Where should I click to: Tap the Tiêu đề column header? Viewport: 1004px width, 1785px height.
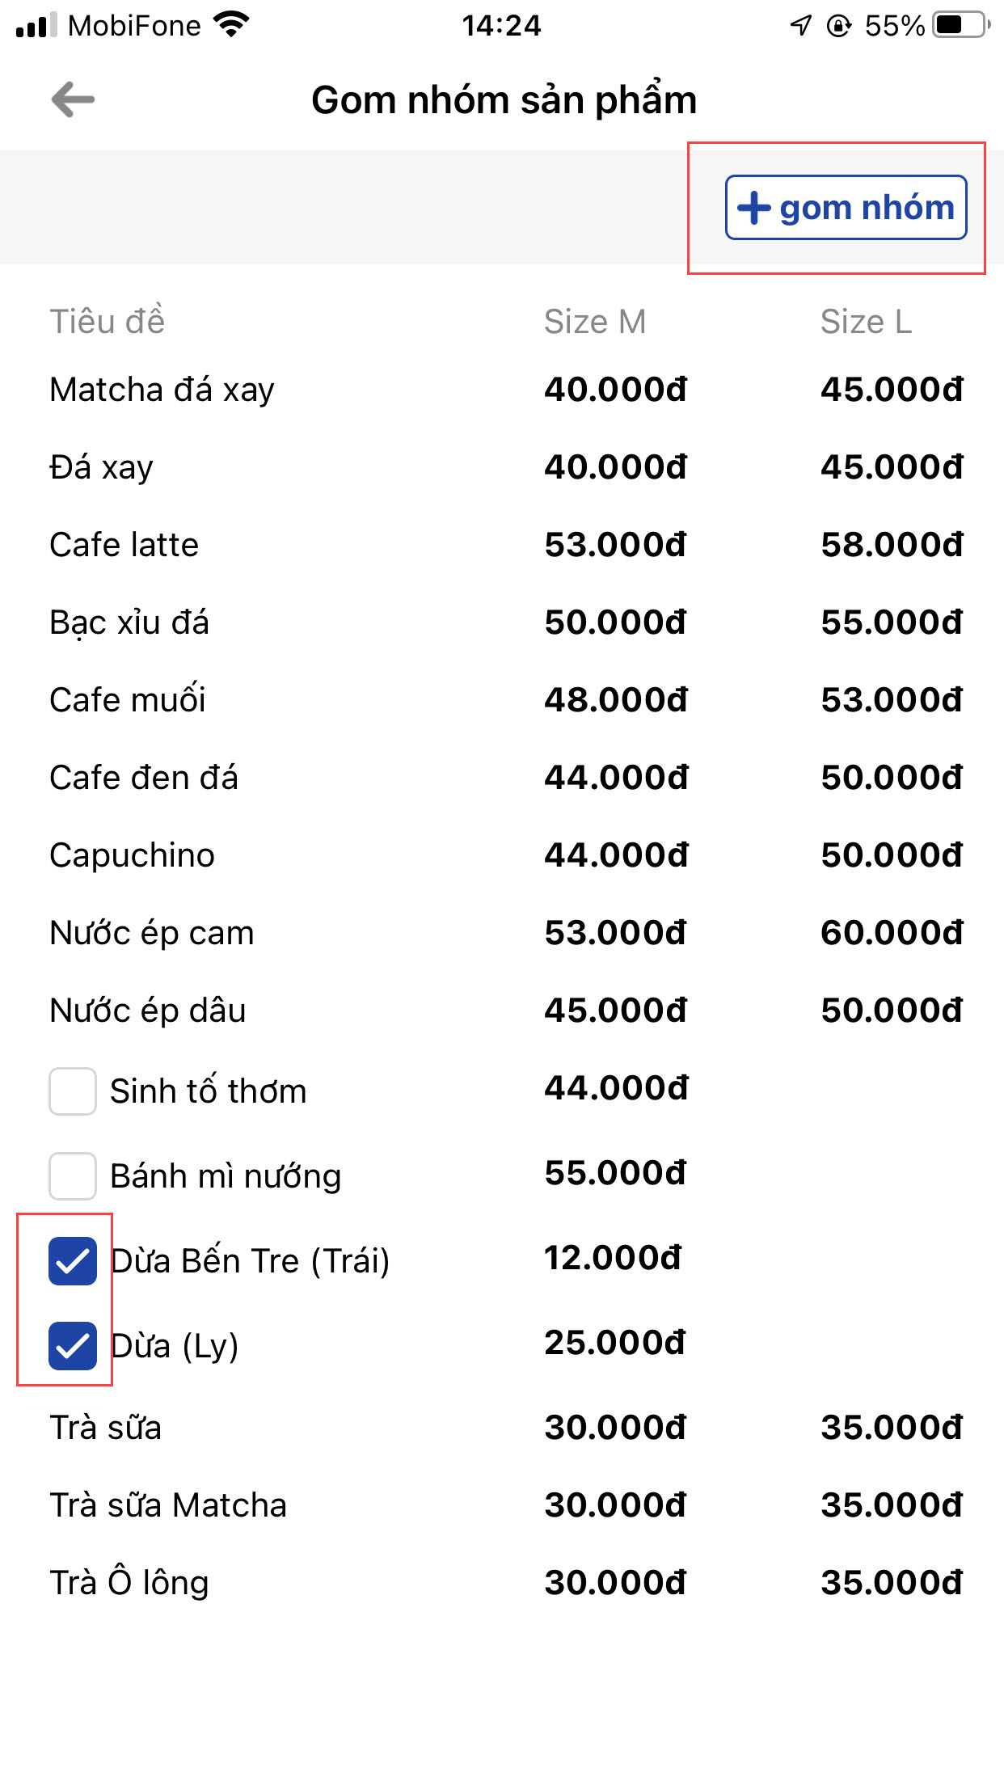[108, 322]
